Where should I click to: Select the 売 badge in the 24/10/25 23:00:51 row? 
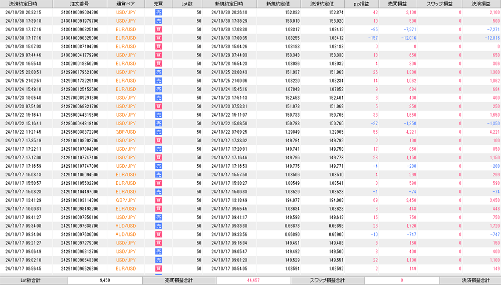[158, 72]
